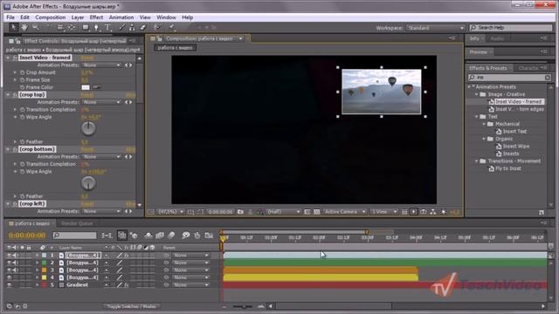
Task: Adjust the (crop top) Wipe Angle dial
Action: click(88, 128)
